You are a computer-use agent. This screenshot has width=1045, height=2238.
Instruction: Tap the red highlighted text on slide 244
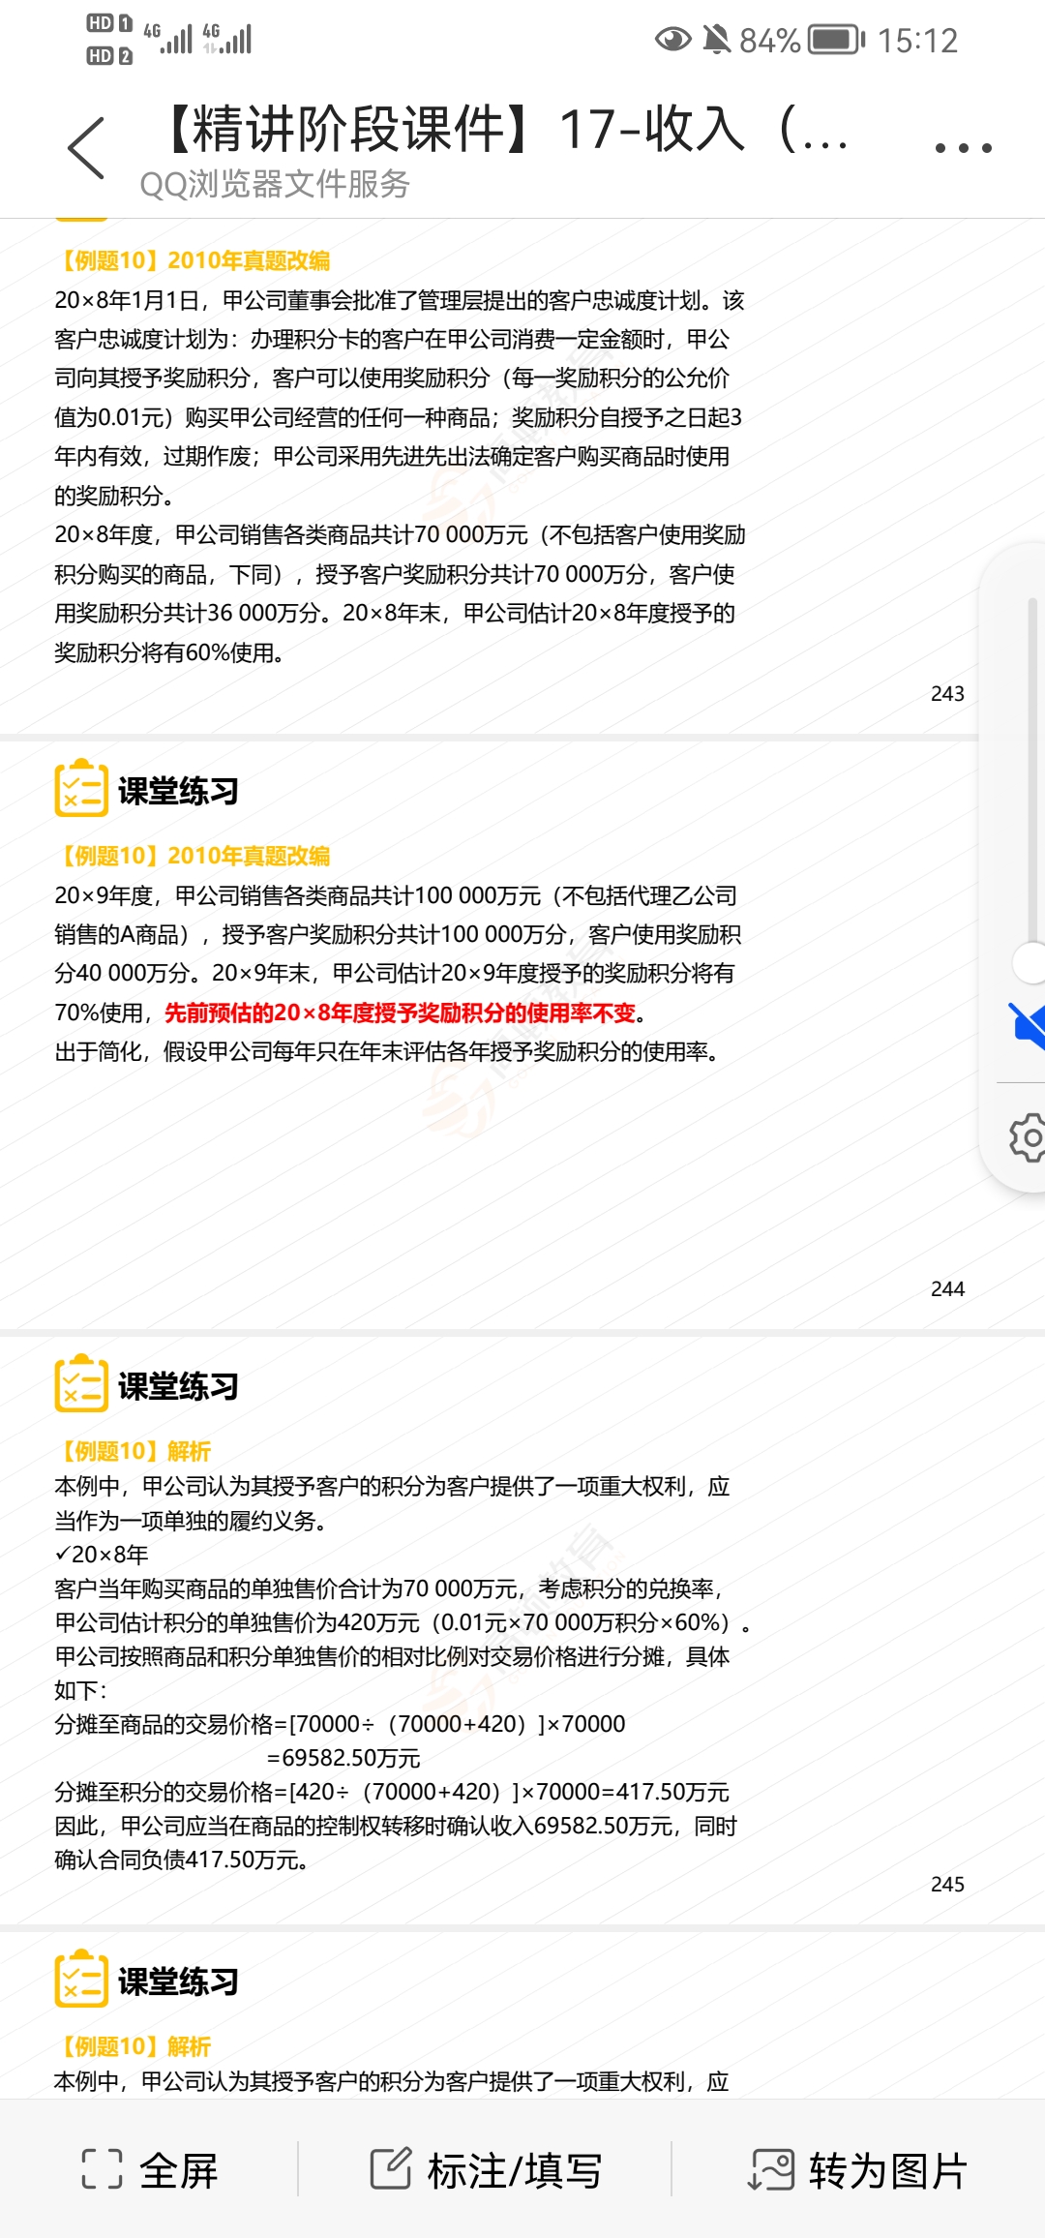[x=401, y=1013]
